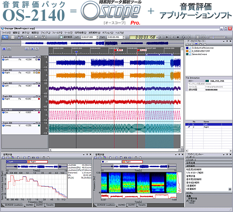This screenshot has height=212, width=233.
Task: Open the 信号処理 menu
Action: tap(80, 33)
